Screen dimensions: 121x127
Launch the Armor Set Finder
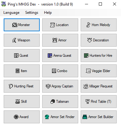(x=60, y=117)
